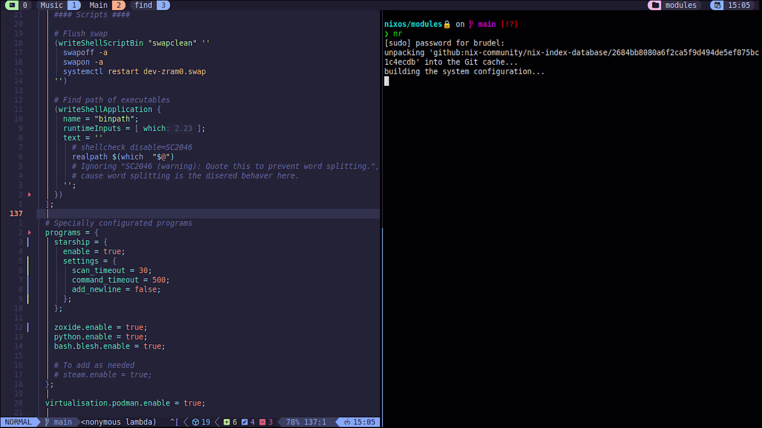The width and height of the screenshot is (762, 428).
Task: Click the "virtualisation.podman.enable" line
Action: (125, 403)
